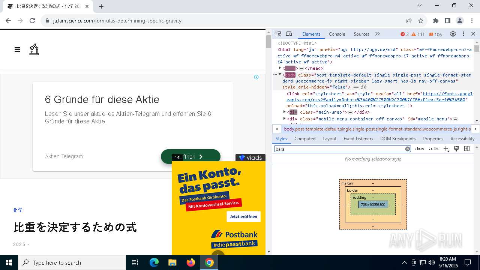Open Microsoft Edge from the taskbar

coord(154,262)
